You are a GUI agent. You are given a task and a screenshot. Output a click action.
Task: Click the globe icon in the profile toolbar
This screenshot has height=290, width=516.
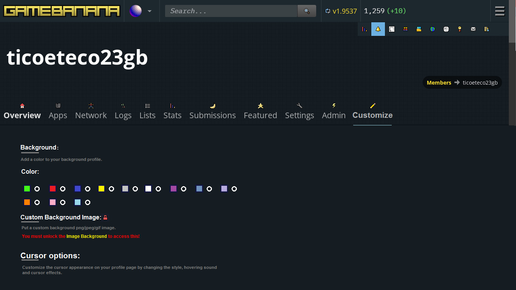coord(433,29)
